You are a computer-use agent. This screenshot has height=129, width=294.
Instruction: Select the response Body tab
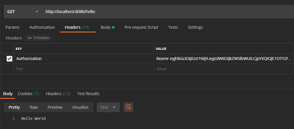(8, 94)
